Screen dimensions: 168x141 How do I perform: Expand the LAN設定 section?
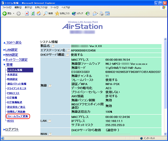point(11,50)
